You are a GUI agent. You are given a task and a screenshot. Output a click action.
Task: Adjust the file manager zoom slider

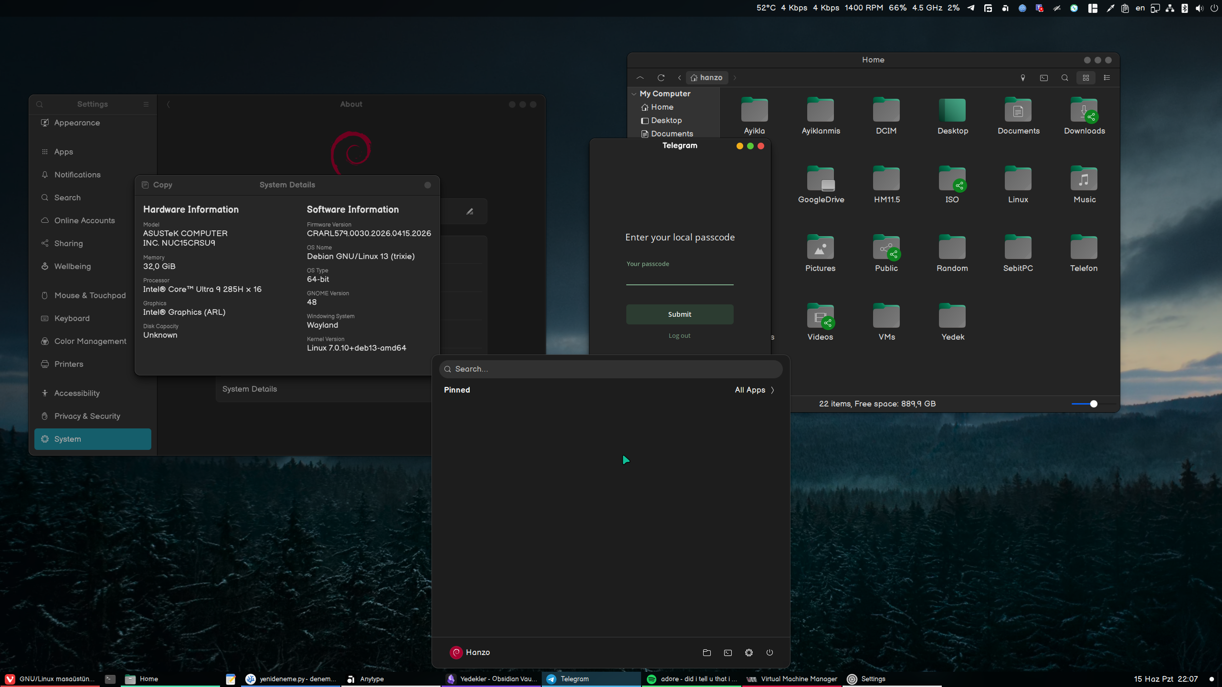click(1094, 404)
